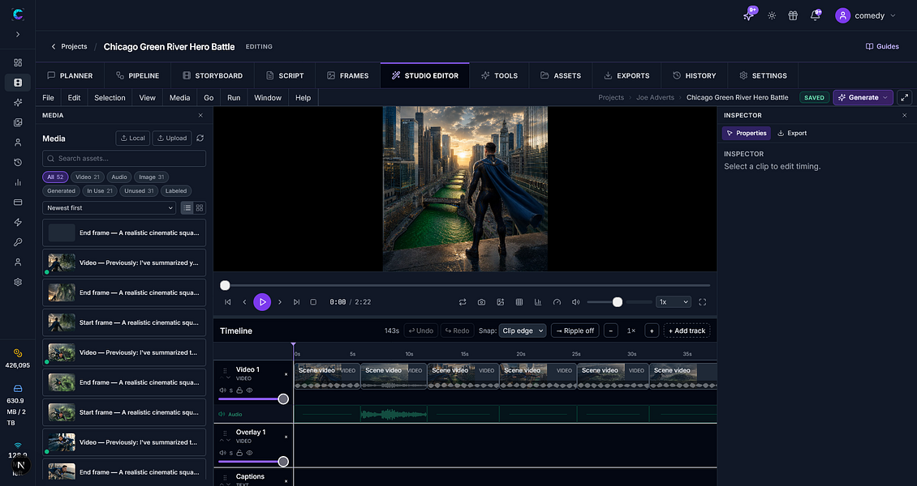Image resolution: width=917 pixels, height=486 pixels.
Task: Click the Search assets field
Action: [x=124, y=158]
